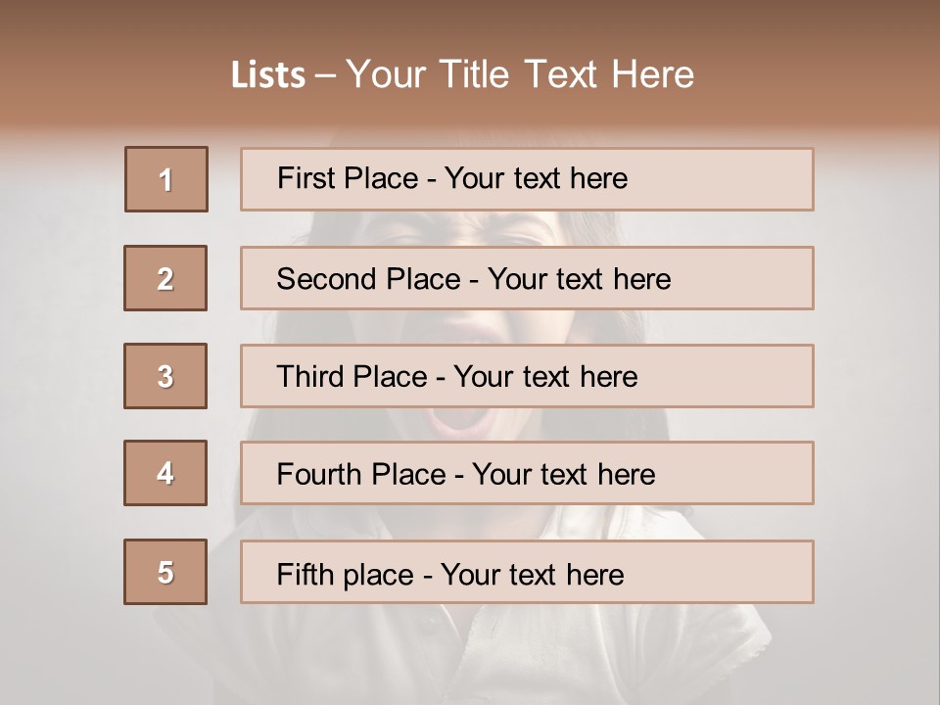
Task: Click the number 3 square
Action: (165, 376)
